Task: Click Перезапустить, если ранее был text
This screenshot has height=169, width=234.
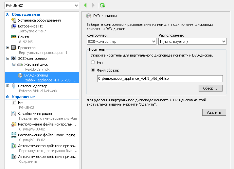Action: point(48,151)
